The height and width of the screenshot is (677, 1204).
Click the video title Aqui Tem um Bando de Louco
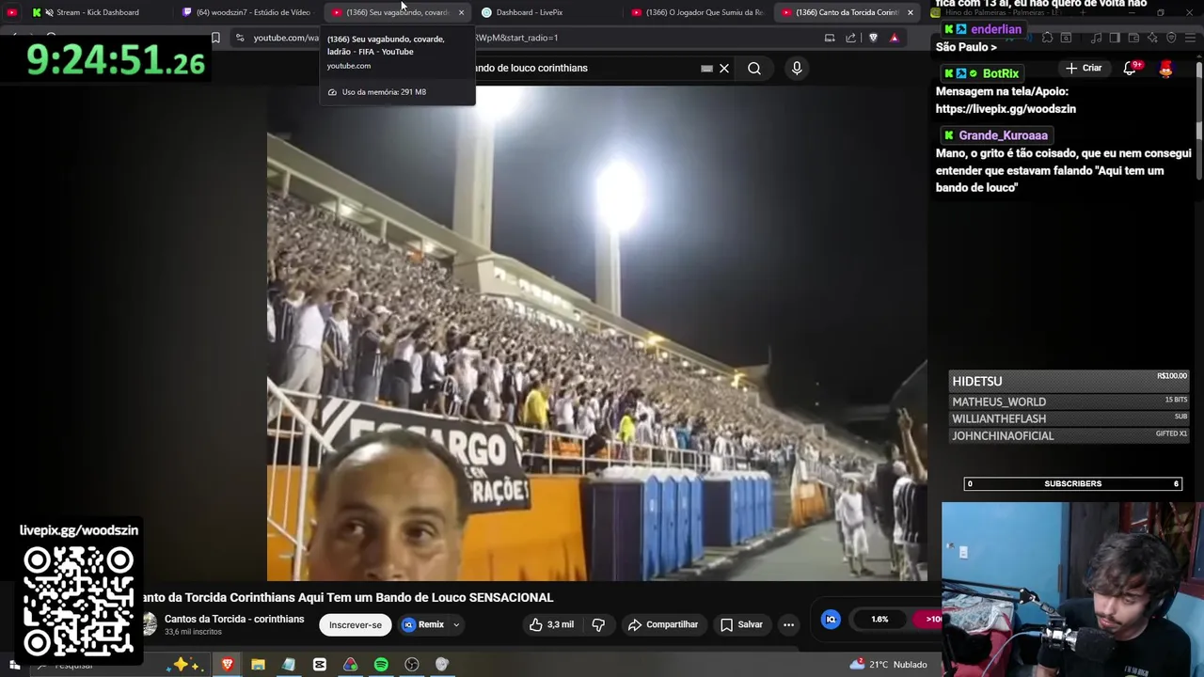click(348, 597)
